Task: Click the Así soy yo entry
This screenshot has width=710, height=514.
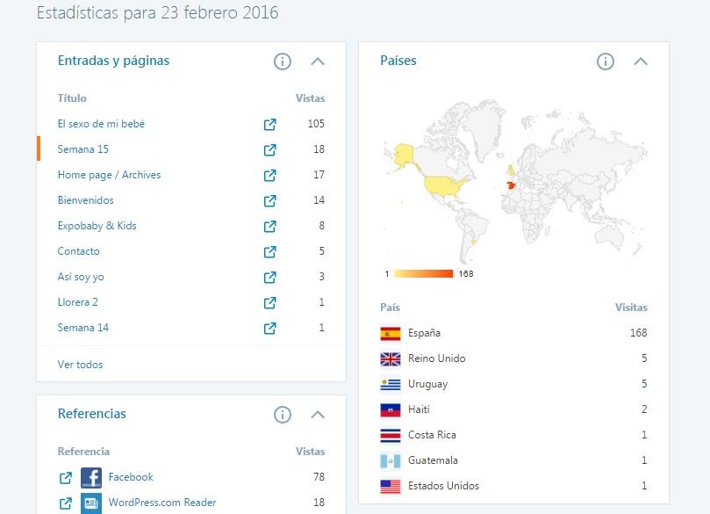Action: tap(81, 277)
